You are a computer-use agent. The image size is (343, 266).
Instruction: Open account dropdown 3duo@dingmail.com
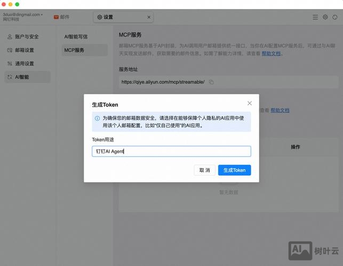coord(23,14)
